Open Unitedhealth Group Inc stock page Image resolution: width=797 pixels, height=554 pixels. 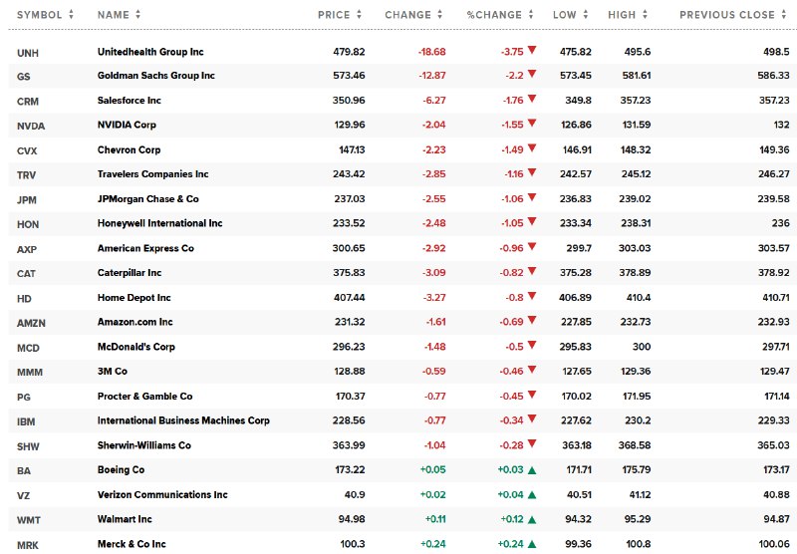click(x=150, y=52)
